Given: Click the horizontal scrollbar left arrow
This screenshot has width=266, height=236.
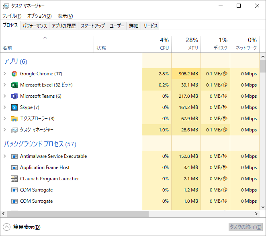Looking at the screenshot, I should pyautogui.click(x=3, y=214).
